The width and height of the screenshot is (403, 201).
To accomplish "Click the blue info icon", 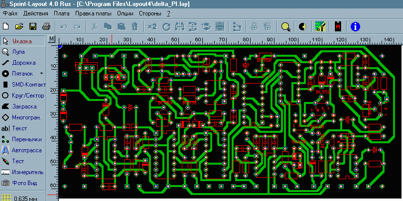I will [356, 26].
